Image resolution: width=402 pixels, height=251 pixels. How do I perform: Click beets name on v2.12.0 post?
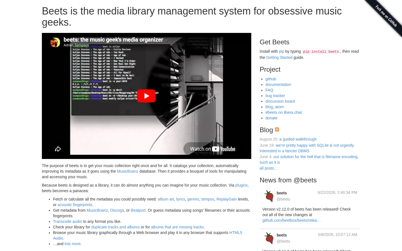[282, 193]
